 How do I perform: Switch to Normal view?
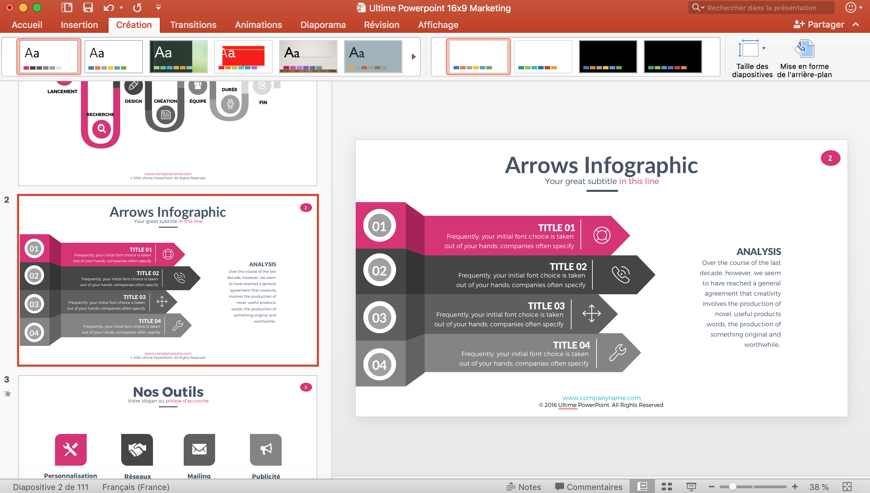pos(642,487)
